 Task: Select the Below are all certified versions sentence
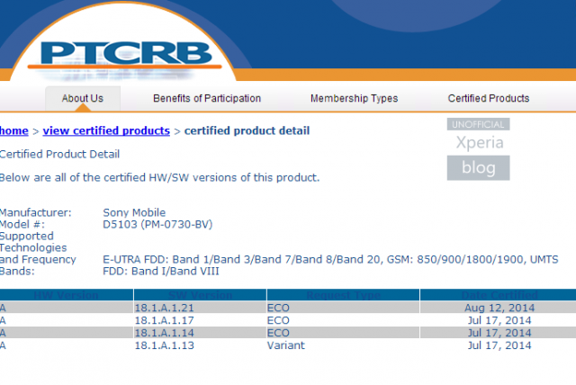159,177
